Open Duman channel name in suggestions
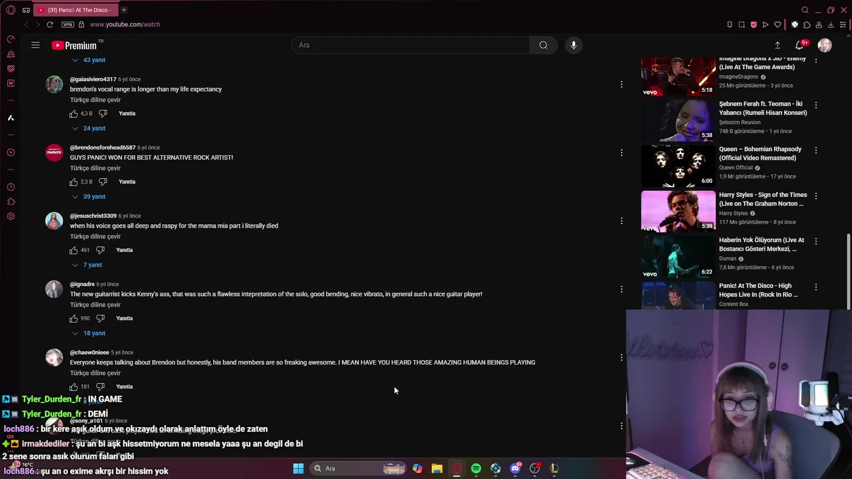This screenshot has height=479, width=852. [728, 259]
